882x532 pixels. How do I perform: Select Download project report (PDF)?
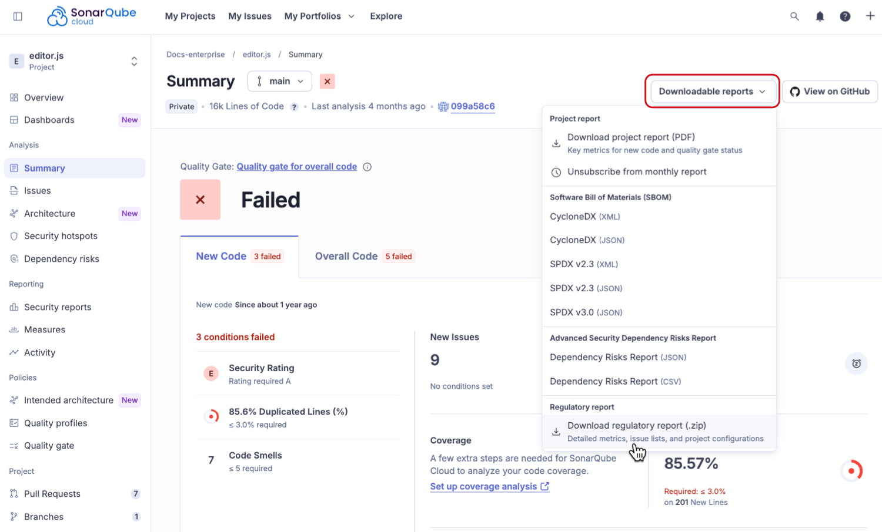point(659,143)
